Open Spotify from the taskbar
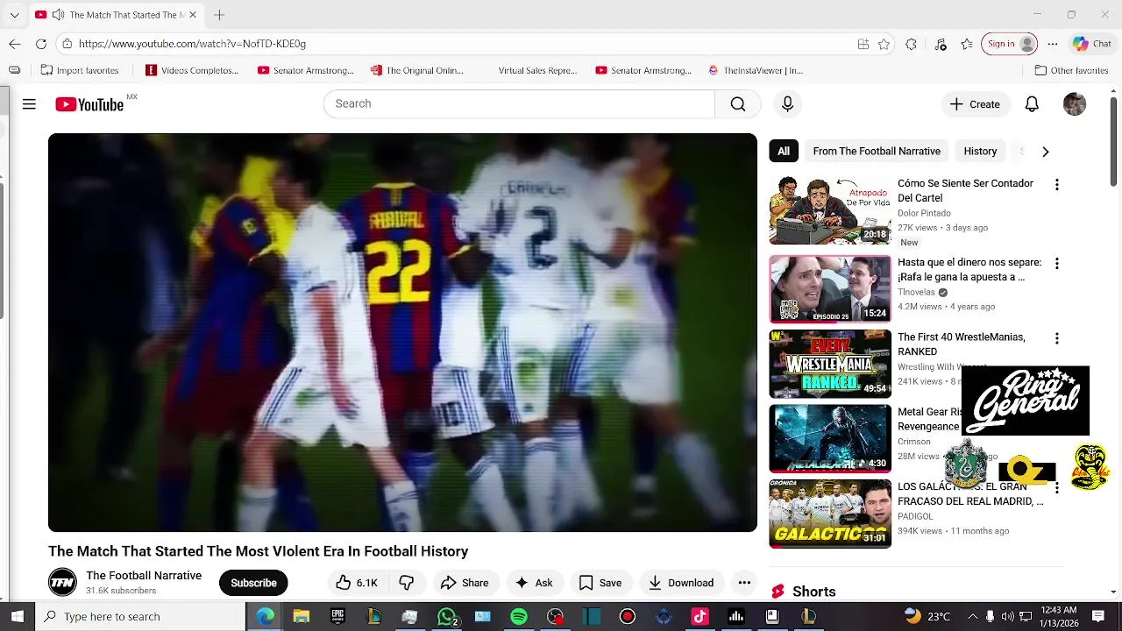This screenshot has width=1122, height=631. pyautogui.click(x=519, y=617)
